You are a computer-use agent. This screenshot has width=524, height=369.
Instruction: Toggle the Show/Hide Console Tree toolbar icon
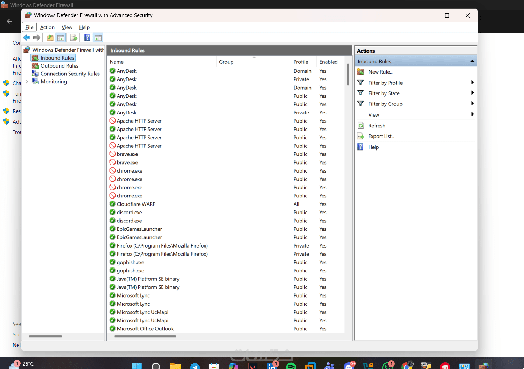61,37
